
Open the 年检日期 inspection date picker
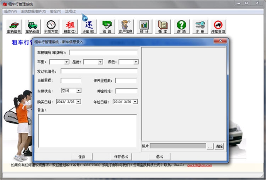click(135, 102)
